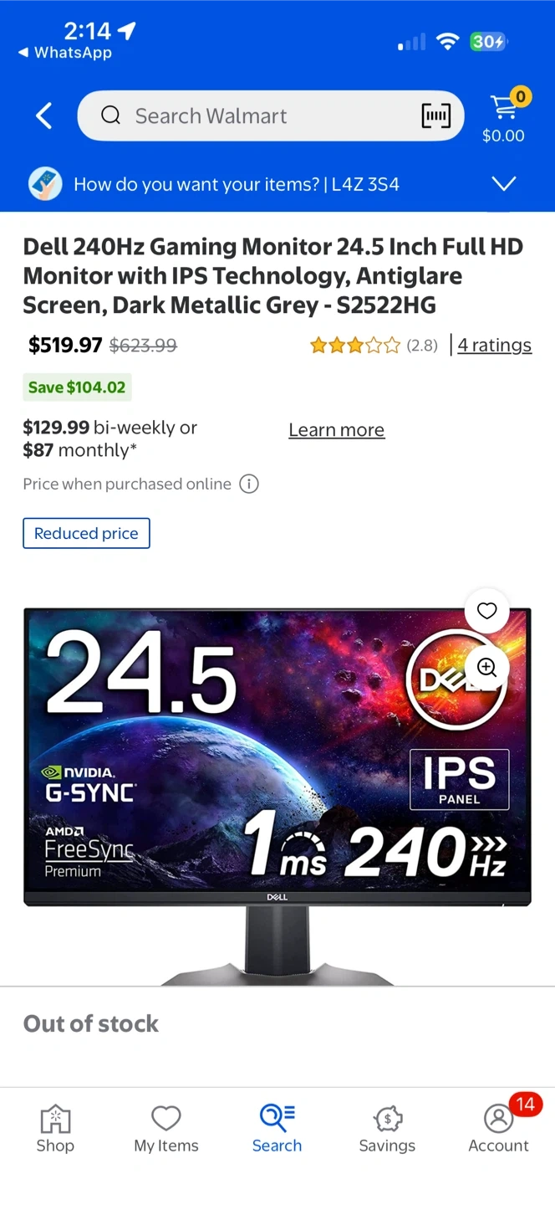The height and width of the screenshot is (1205, 555).
Task: Tap the back arrow icon
Action: [44, 115]
